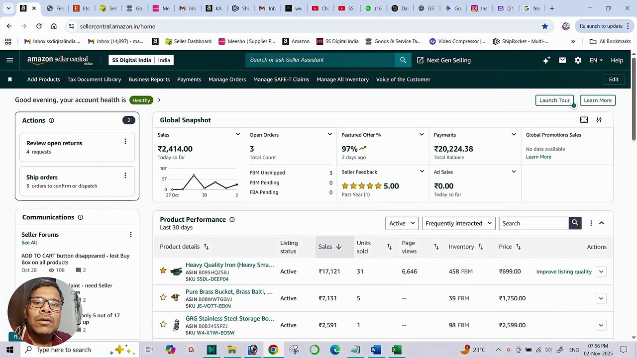Click the Product Performance search button
Screen dimensions: 637x358
(575, 223)
